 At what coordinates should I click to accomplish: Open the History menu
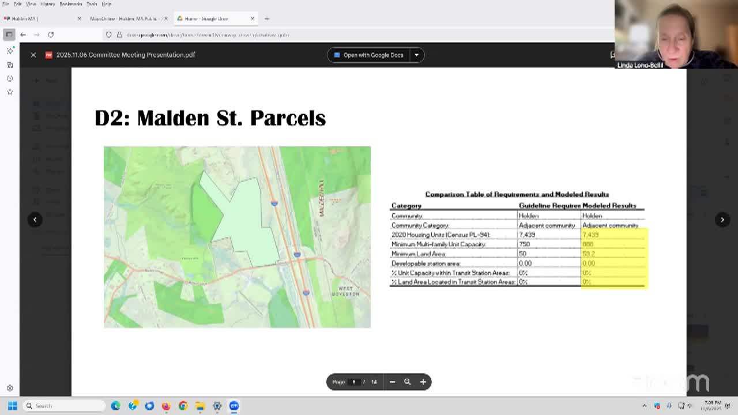(47, 3)
